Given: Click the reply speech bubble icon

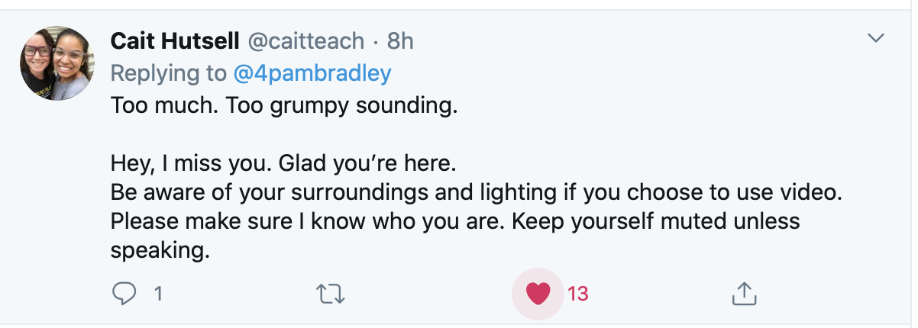Looking at the screenshot, I should point(124,293).
